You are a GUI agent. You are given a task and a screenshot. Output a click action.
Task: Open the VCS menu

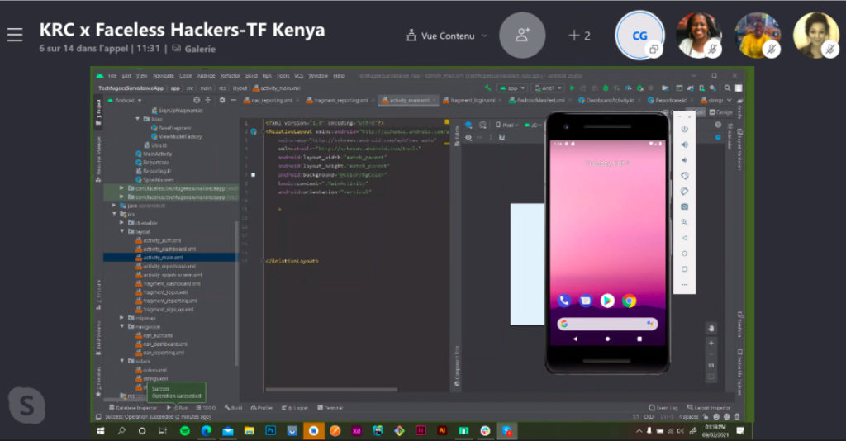pyautogui.click(x=298, y=76)
